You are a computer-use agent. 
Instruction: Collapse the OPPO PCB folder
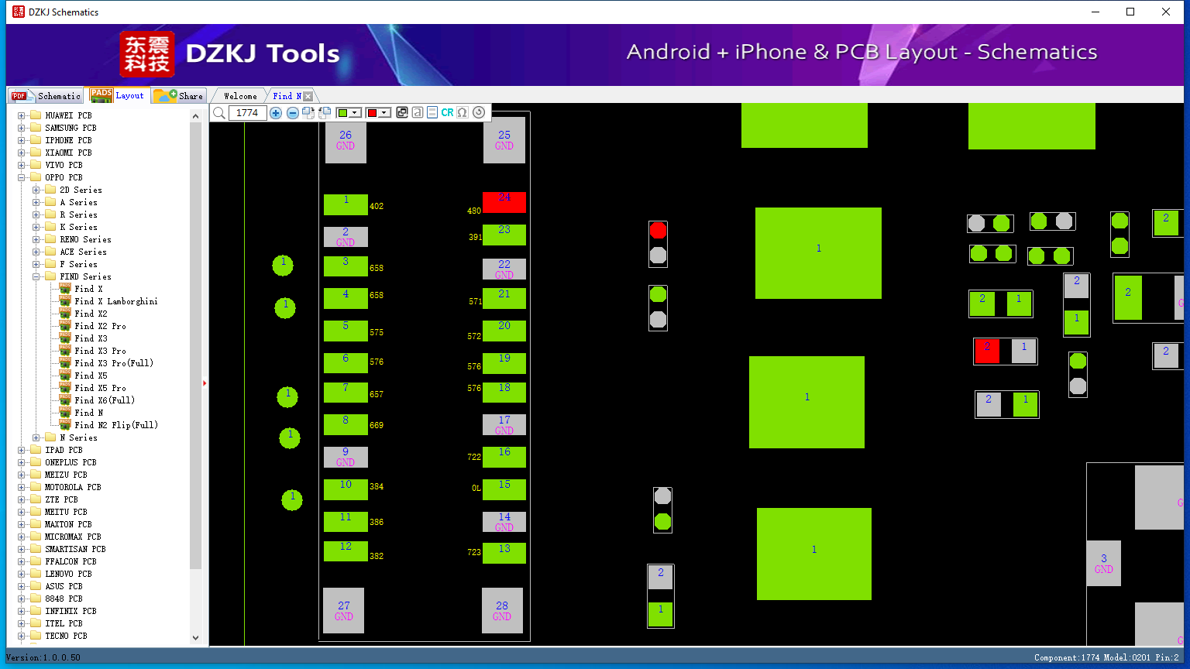[22, 177]
